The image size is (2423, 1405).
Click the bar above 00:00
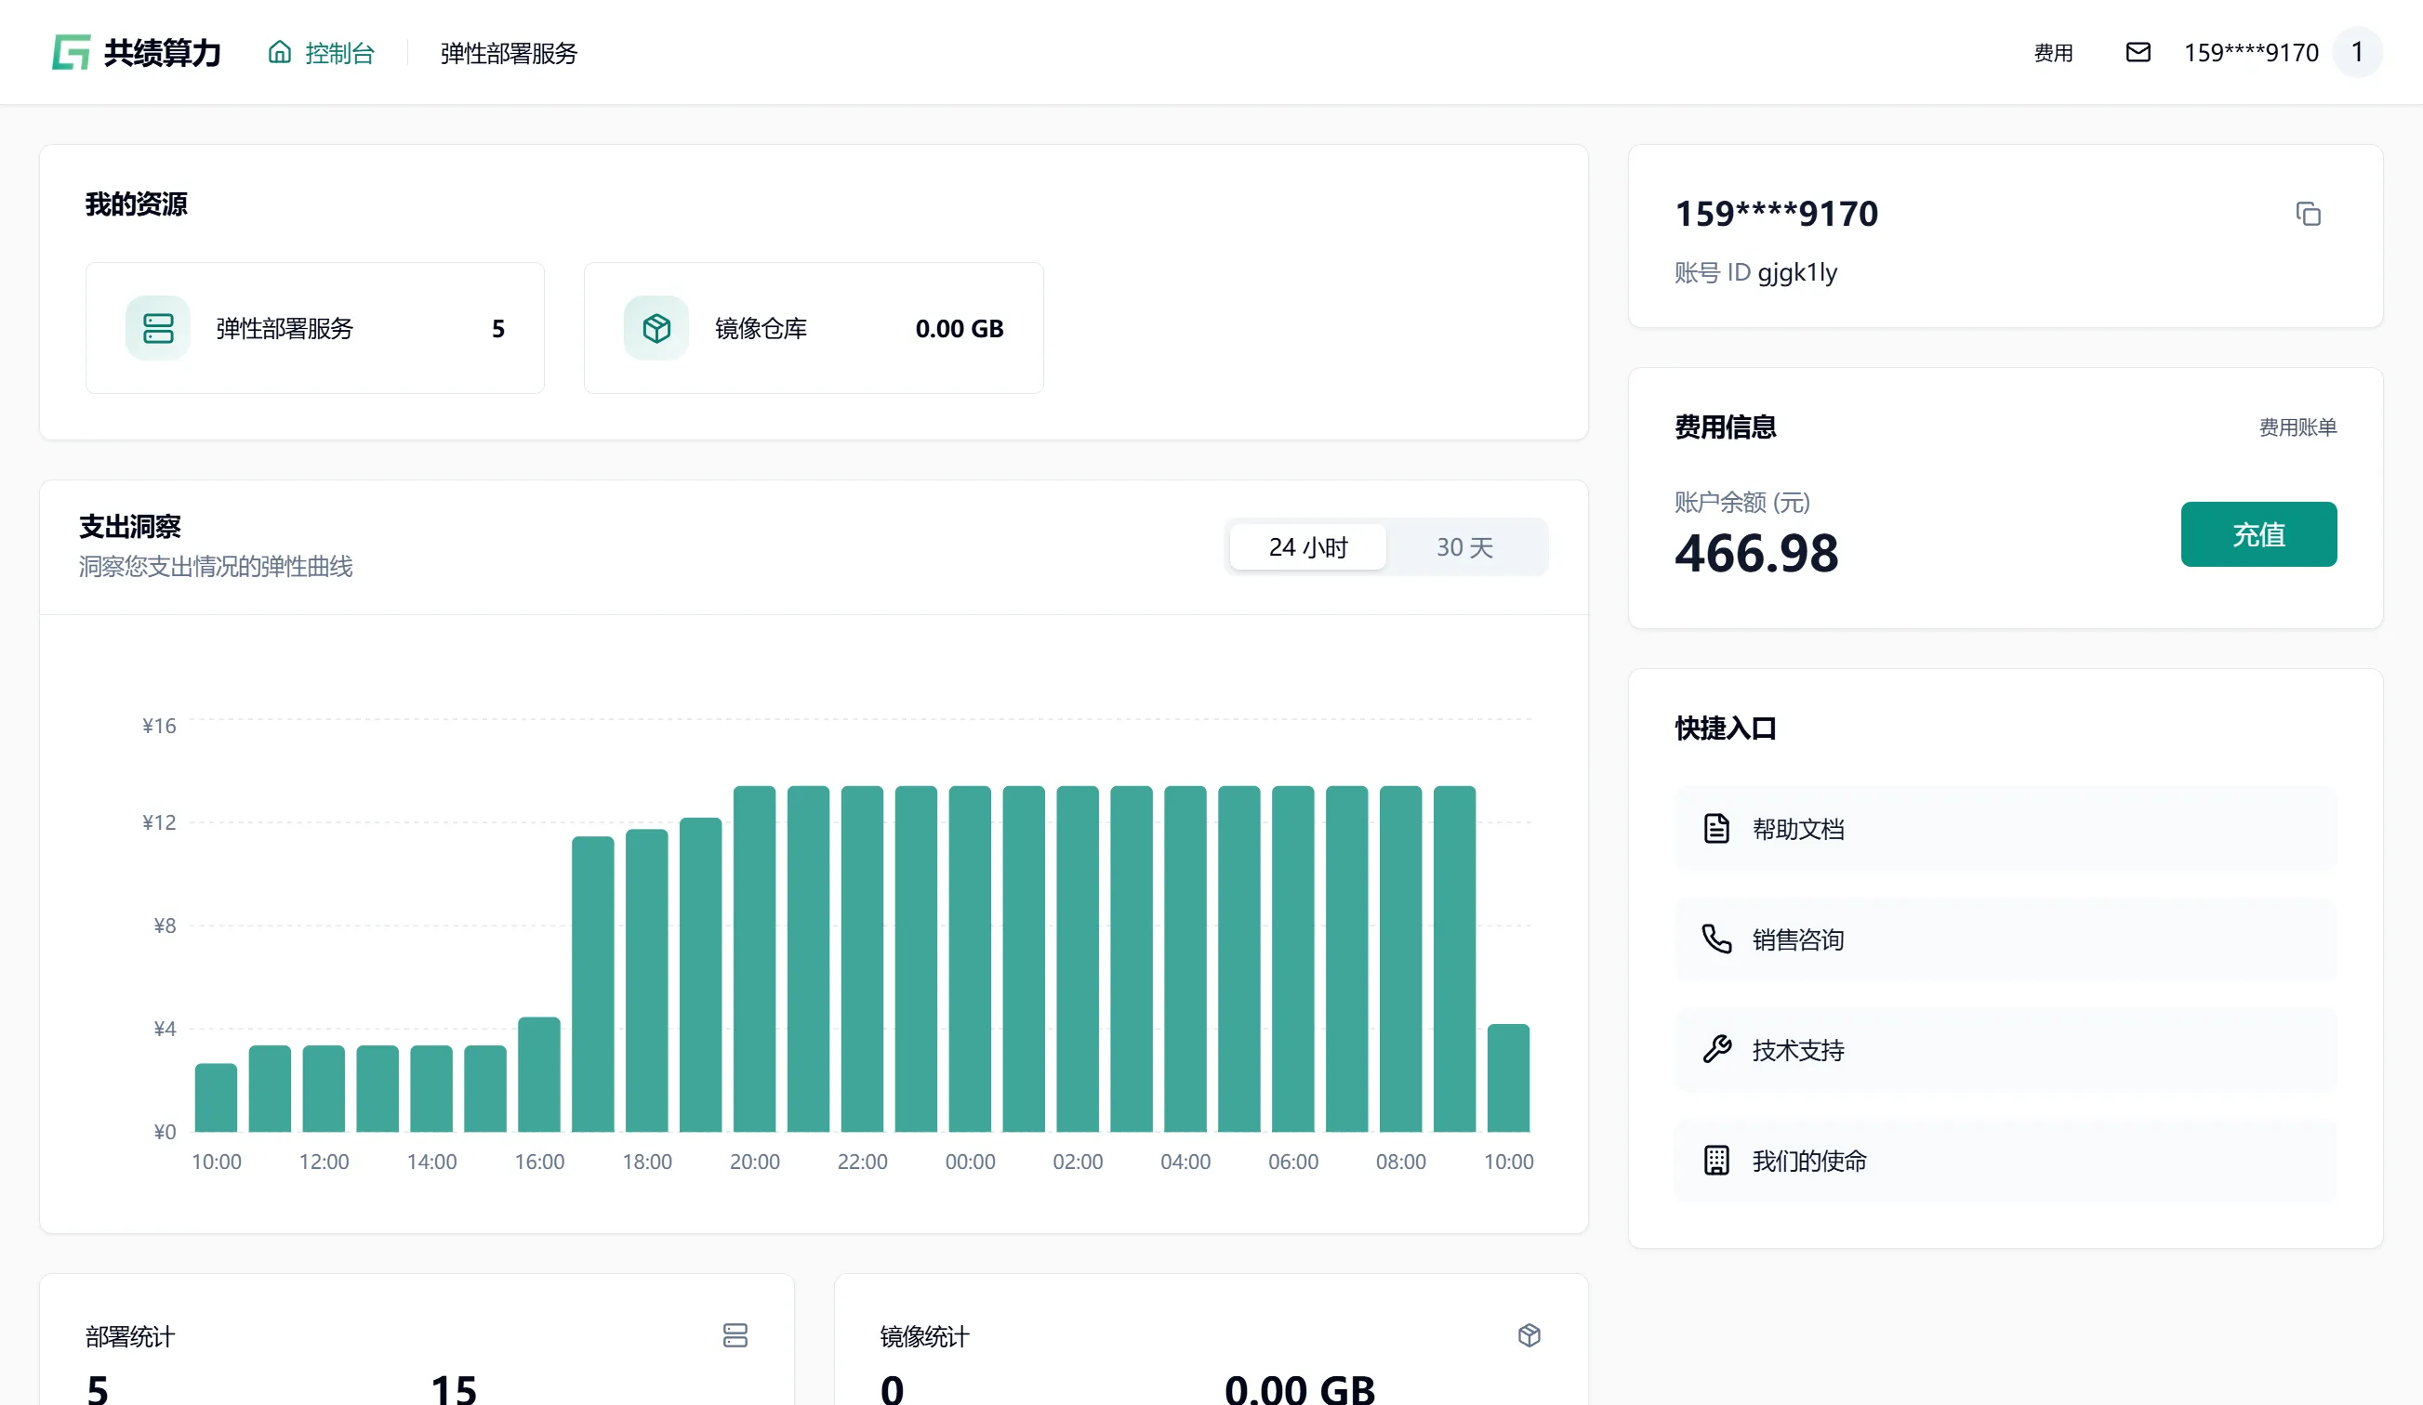coord(969,959)
